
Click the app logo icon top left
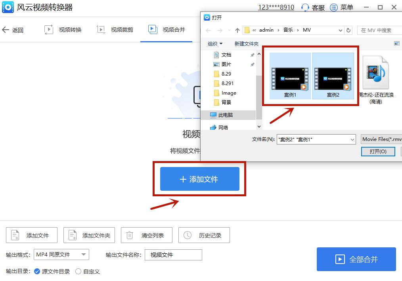pyautogui.click(x=7, y=7)
